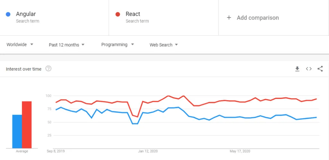Viewport: 329px width, 160px height.
Task: Open the Past 12 months dropdown
Action: pyautogui.click(x=67, y=45)
